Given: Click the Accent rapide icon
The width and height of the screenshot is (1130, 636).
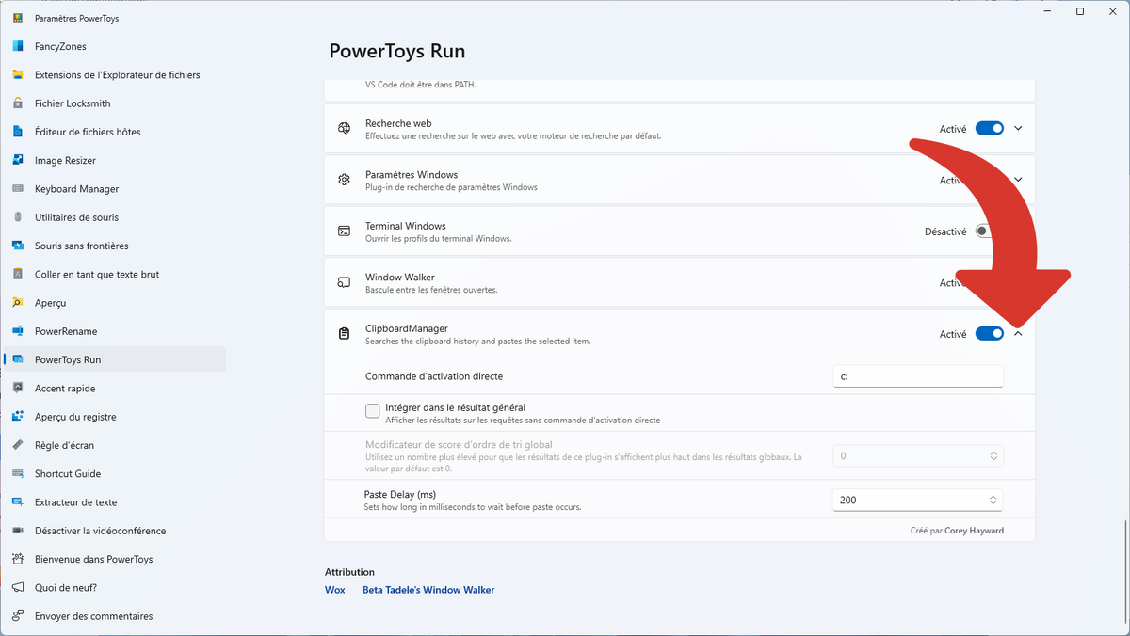Looking at the screenshot, I should pos(18,388).
